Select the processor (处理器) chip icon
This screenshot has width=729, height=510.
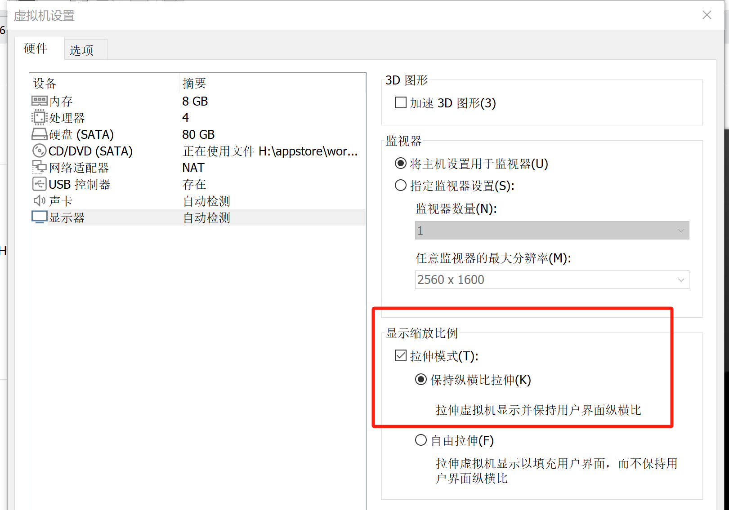(39, 118)
